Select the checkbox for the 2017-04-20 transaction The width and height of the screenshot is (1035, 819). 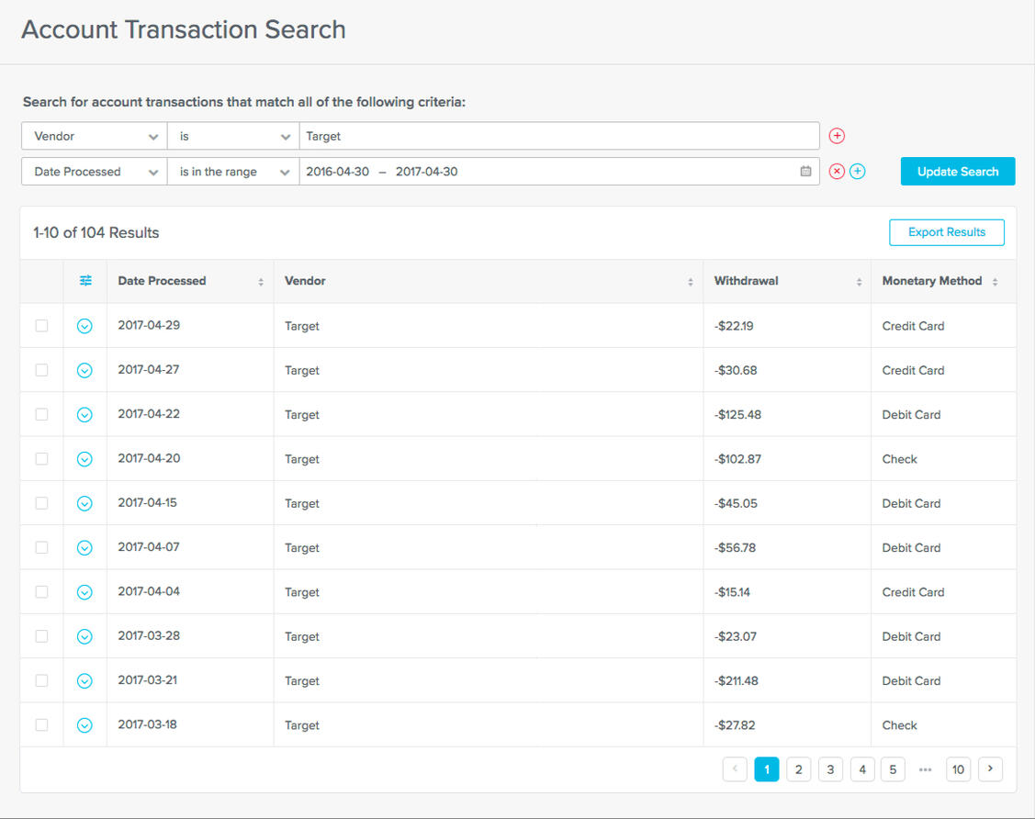coord(41,458)
